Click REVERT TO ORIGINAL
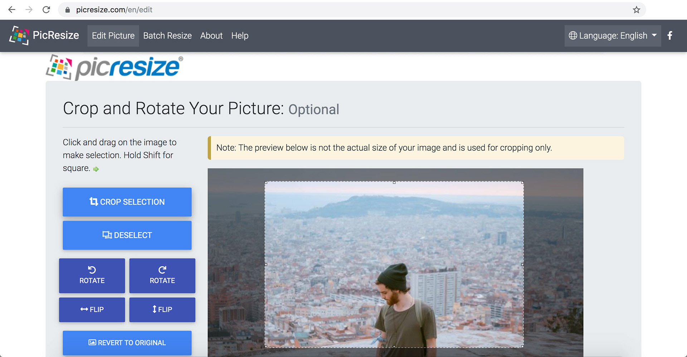Image resolution: width=687 pixels, height=357 pixels. pyautogui.click(x=127, y=343)
